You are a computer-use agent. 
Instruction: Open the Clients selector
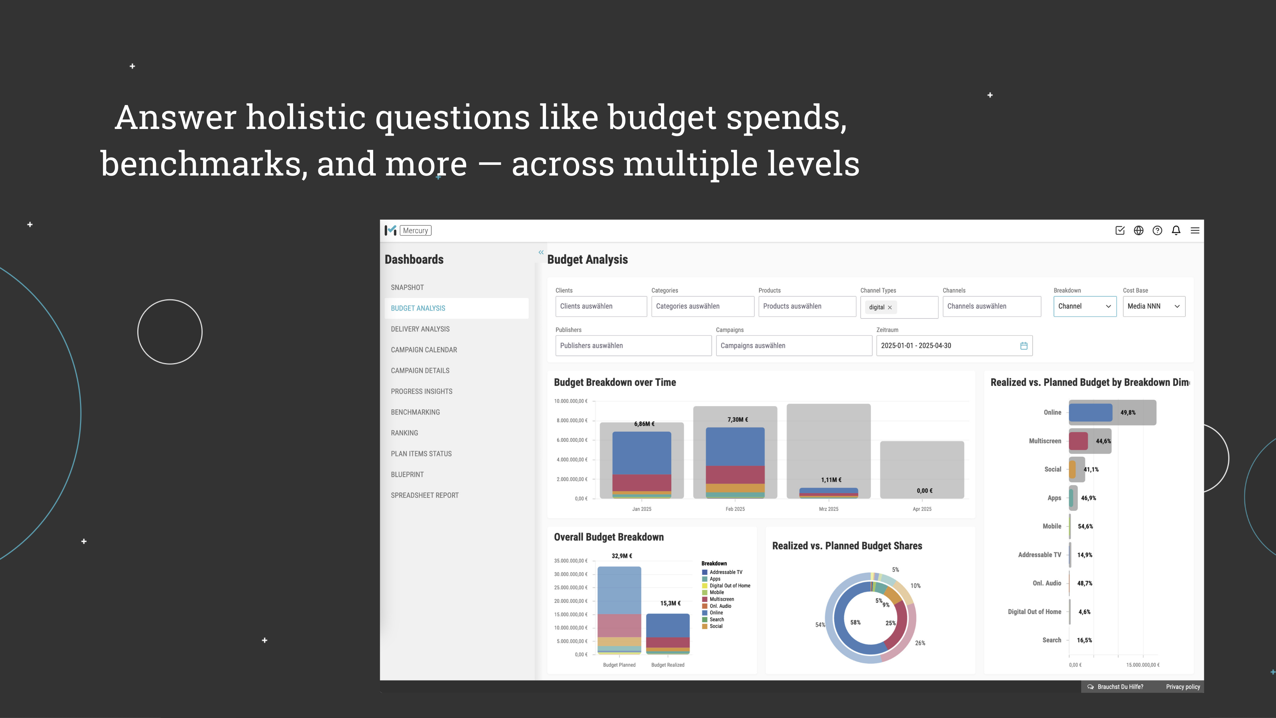pyautogui.click(x=600, y=306)
